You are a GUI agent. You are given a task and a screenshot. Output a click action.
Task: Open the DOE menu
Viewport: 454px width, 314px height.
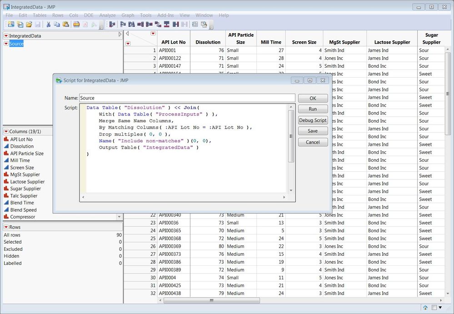89,15
